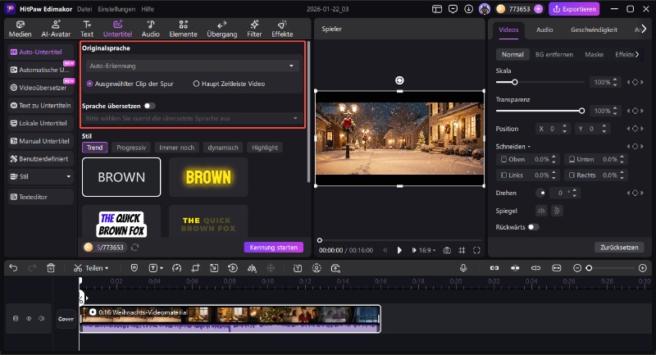Click the speed gauge icon in timeline toolbar
Image resolution: width=656 pixels, height=355 pixels.
(x=177, y=268)
